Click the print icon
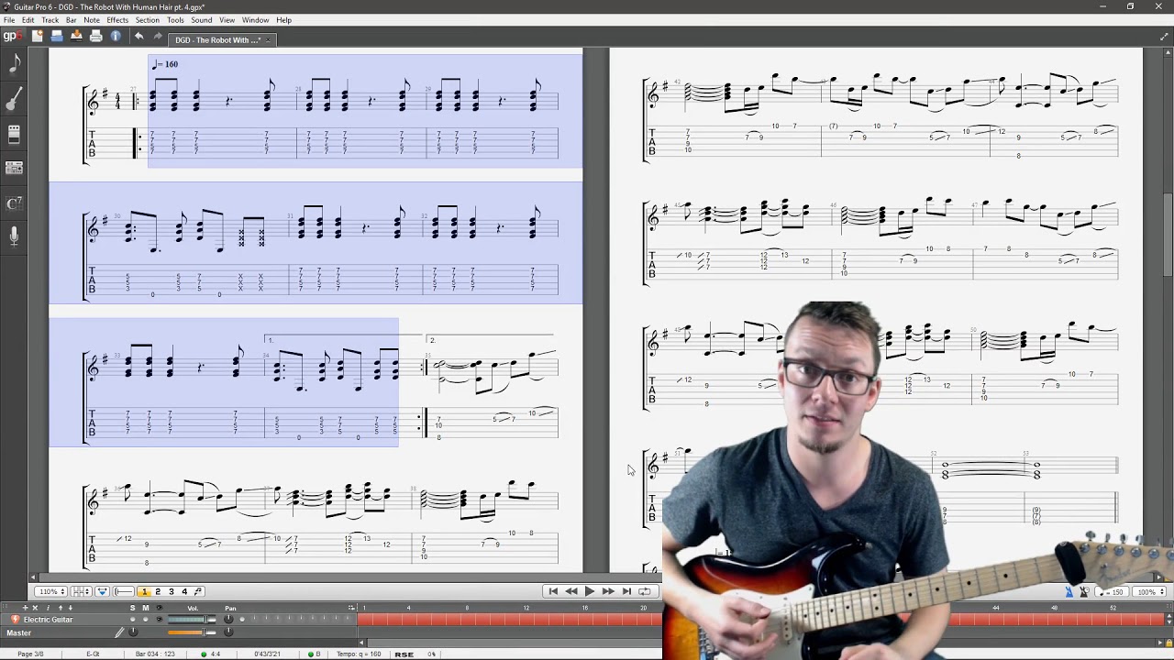This screenshot has width=1174, height=660. (96, 37)
